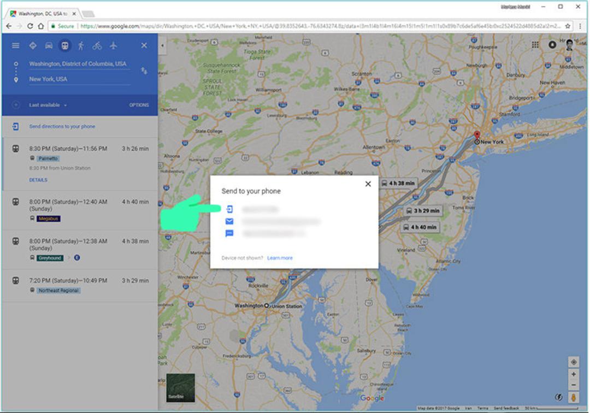The image size is (590, 413).
Task: Open the Google apps grid icon
Action: [x=535, y=45]
